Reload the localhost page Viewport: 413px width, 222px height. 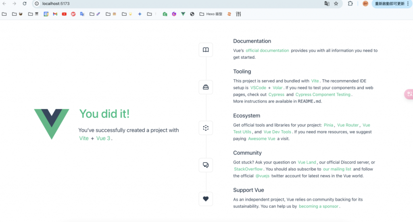click(x=25, y=4)
